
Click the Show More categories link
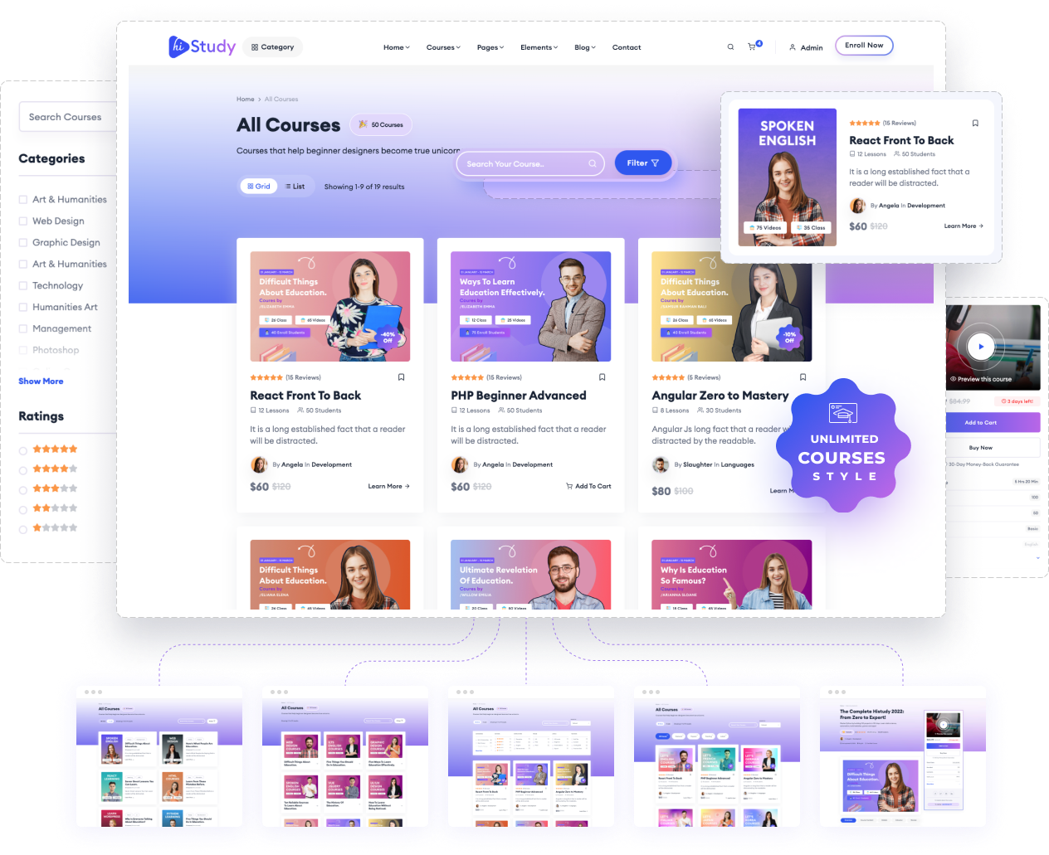click(x=41, y=381)
